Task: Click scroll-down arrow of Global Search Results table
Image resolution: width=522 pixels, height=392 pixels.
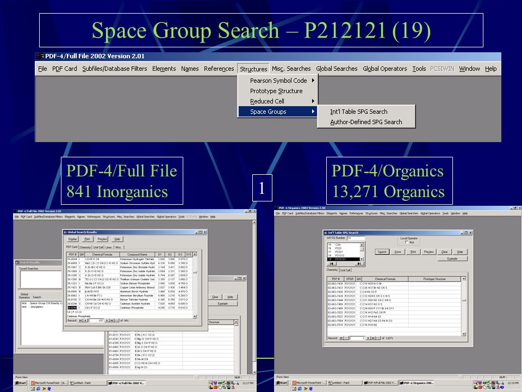Action: point(195,316)
